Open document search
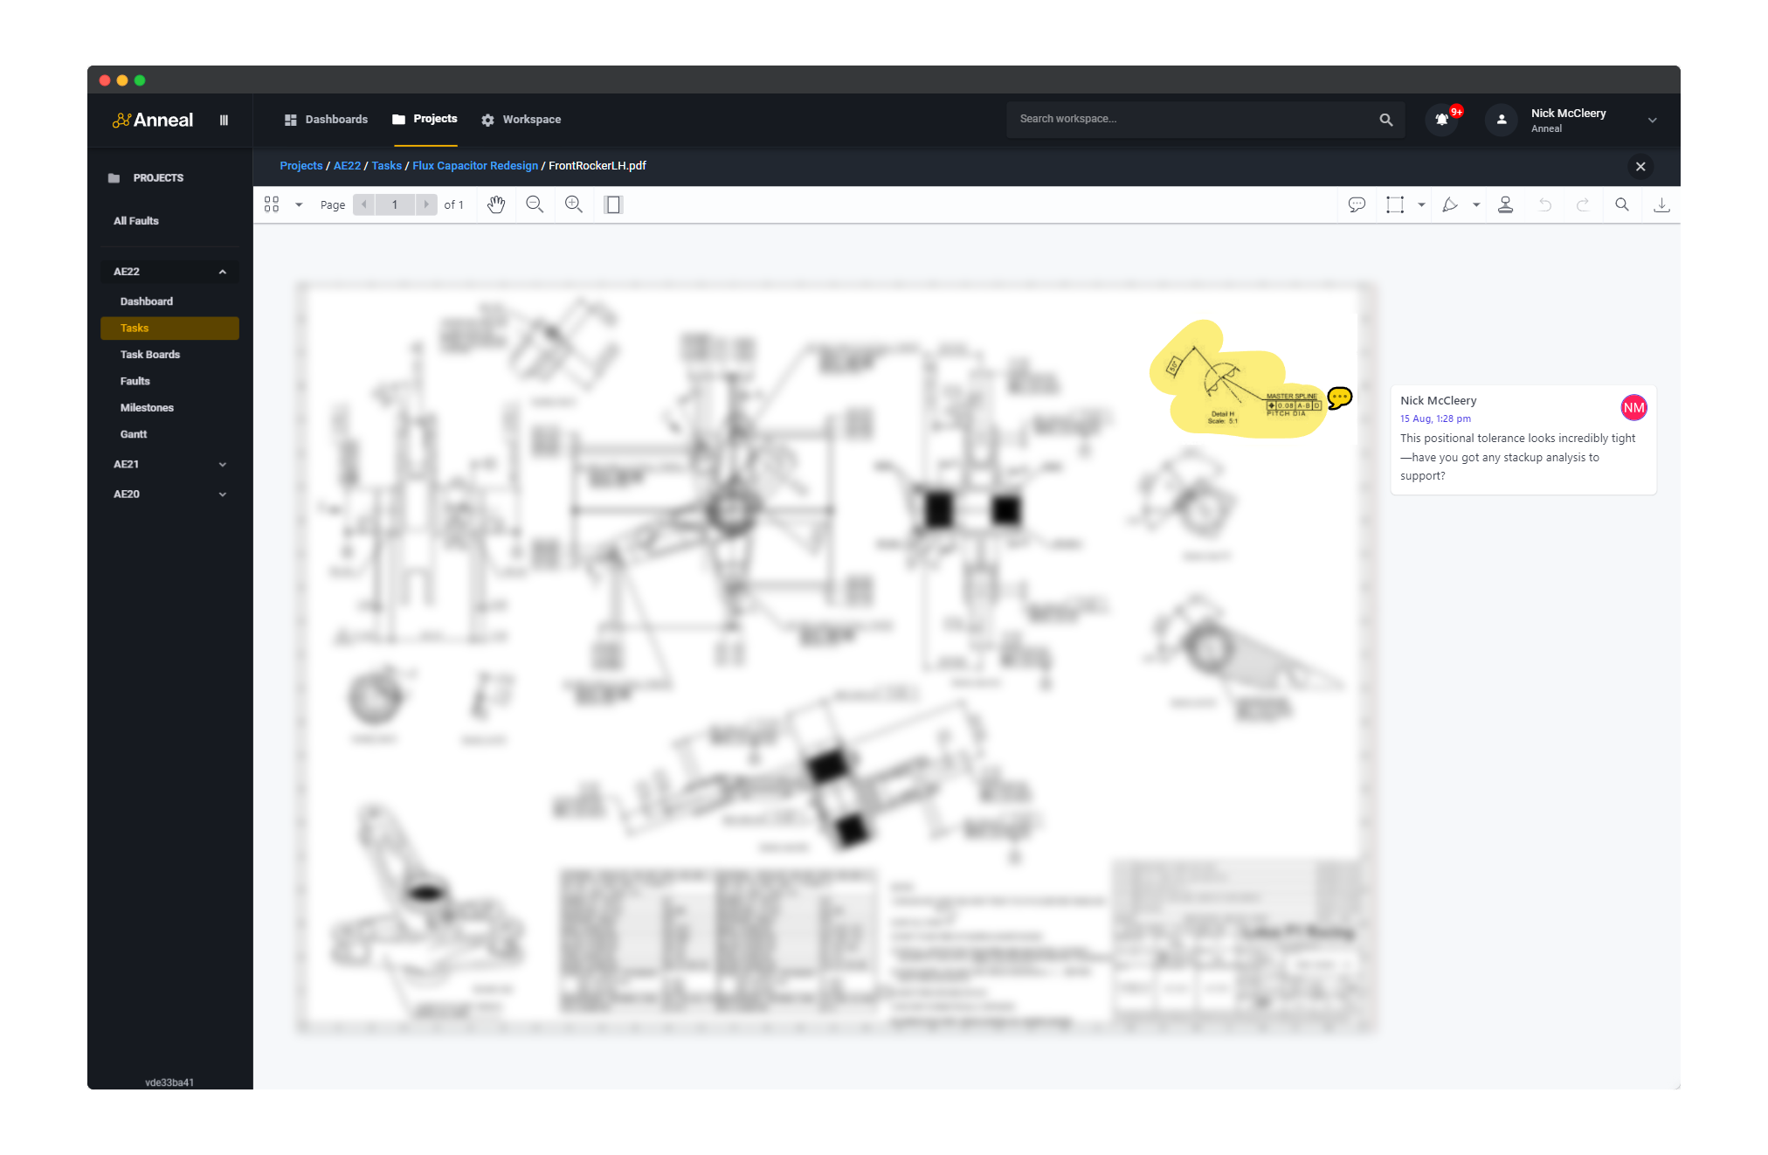 tap(1622, 204)
